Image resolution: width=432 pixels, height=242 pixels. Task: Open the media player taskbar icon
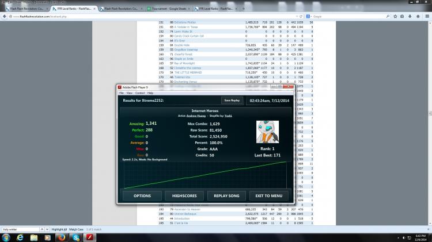pyautogui.click(x=47, y=237)
